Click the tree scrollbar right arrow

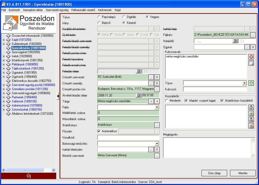coord(53,170)
